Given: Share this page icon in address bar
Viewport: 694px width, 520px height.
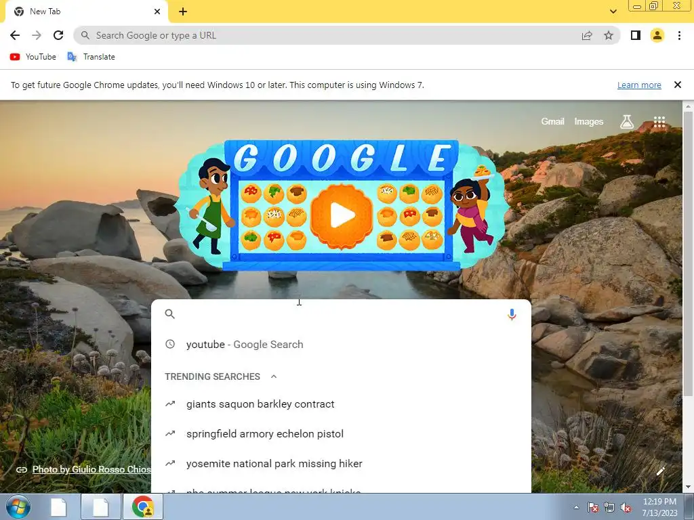Looking at the screenshot, I should point(587,35).
